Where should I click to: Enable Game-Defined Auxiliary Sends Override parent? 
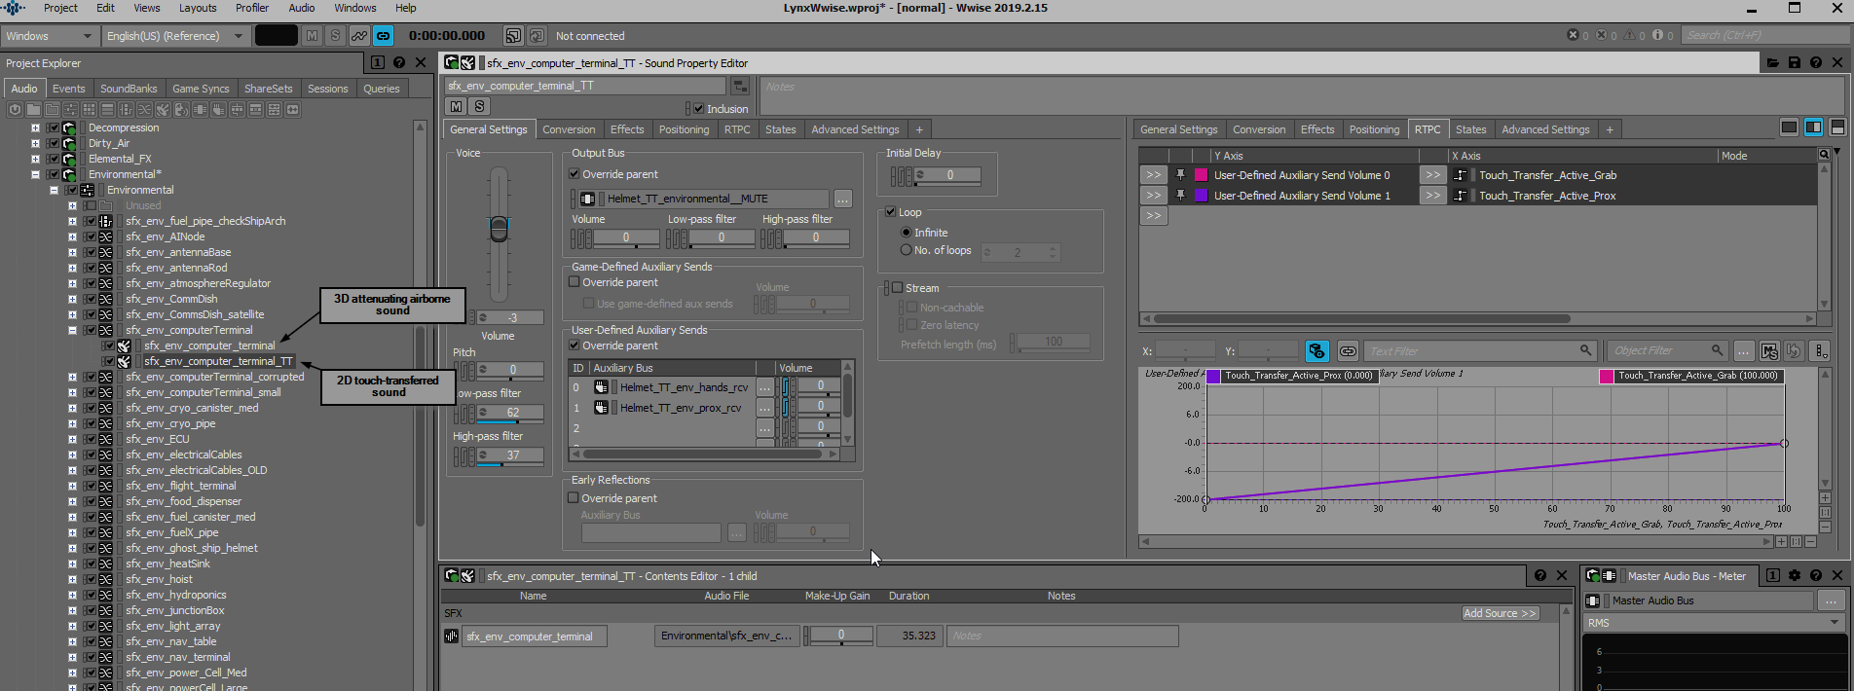tap(575, 282)
